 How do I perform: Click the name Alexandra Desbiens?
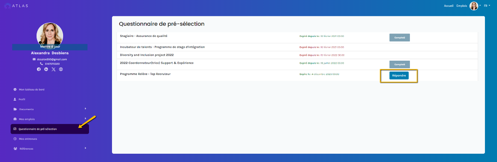50,53
